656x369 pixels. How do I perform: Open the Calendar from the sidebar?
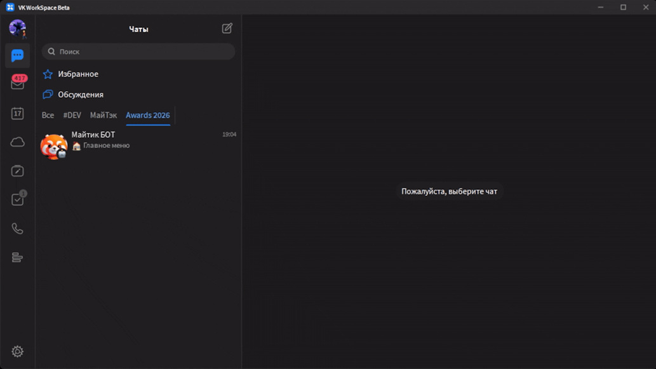click(17, 114)
